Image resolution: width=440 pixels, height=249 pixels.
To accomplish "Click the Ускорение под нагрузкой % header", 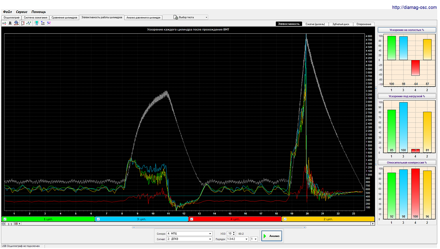I will click(407, 96).
